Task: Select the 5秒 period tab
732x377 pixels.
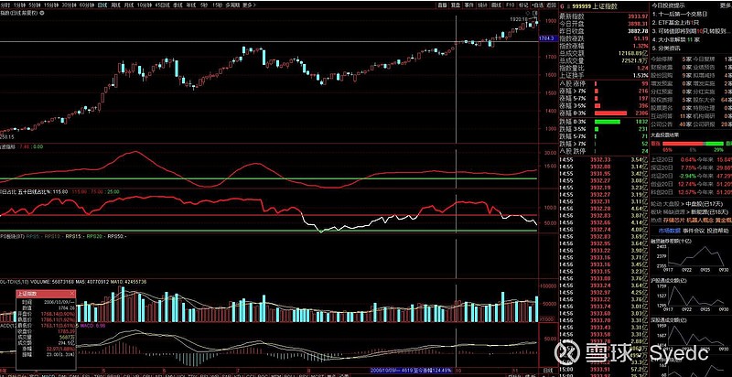Action: [203, 5]
